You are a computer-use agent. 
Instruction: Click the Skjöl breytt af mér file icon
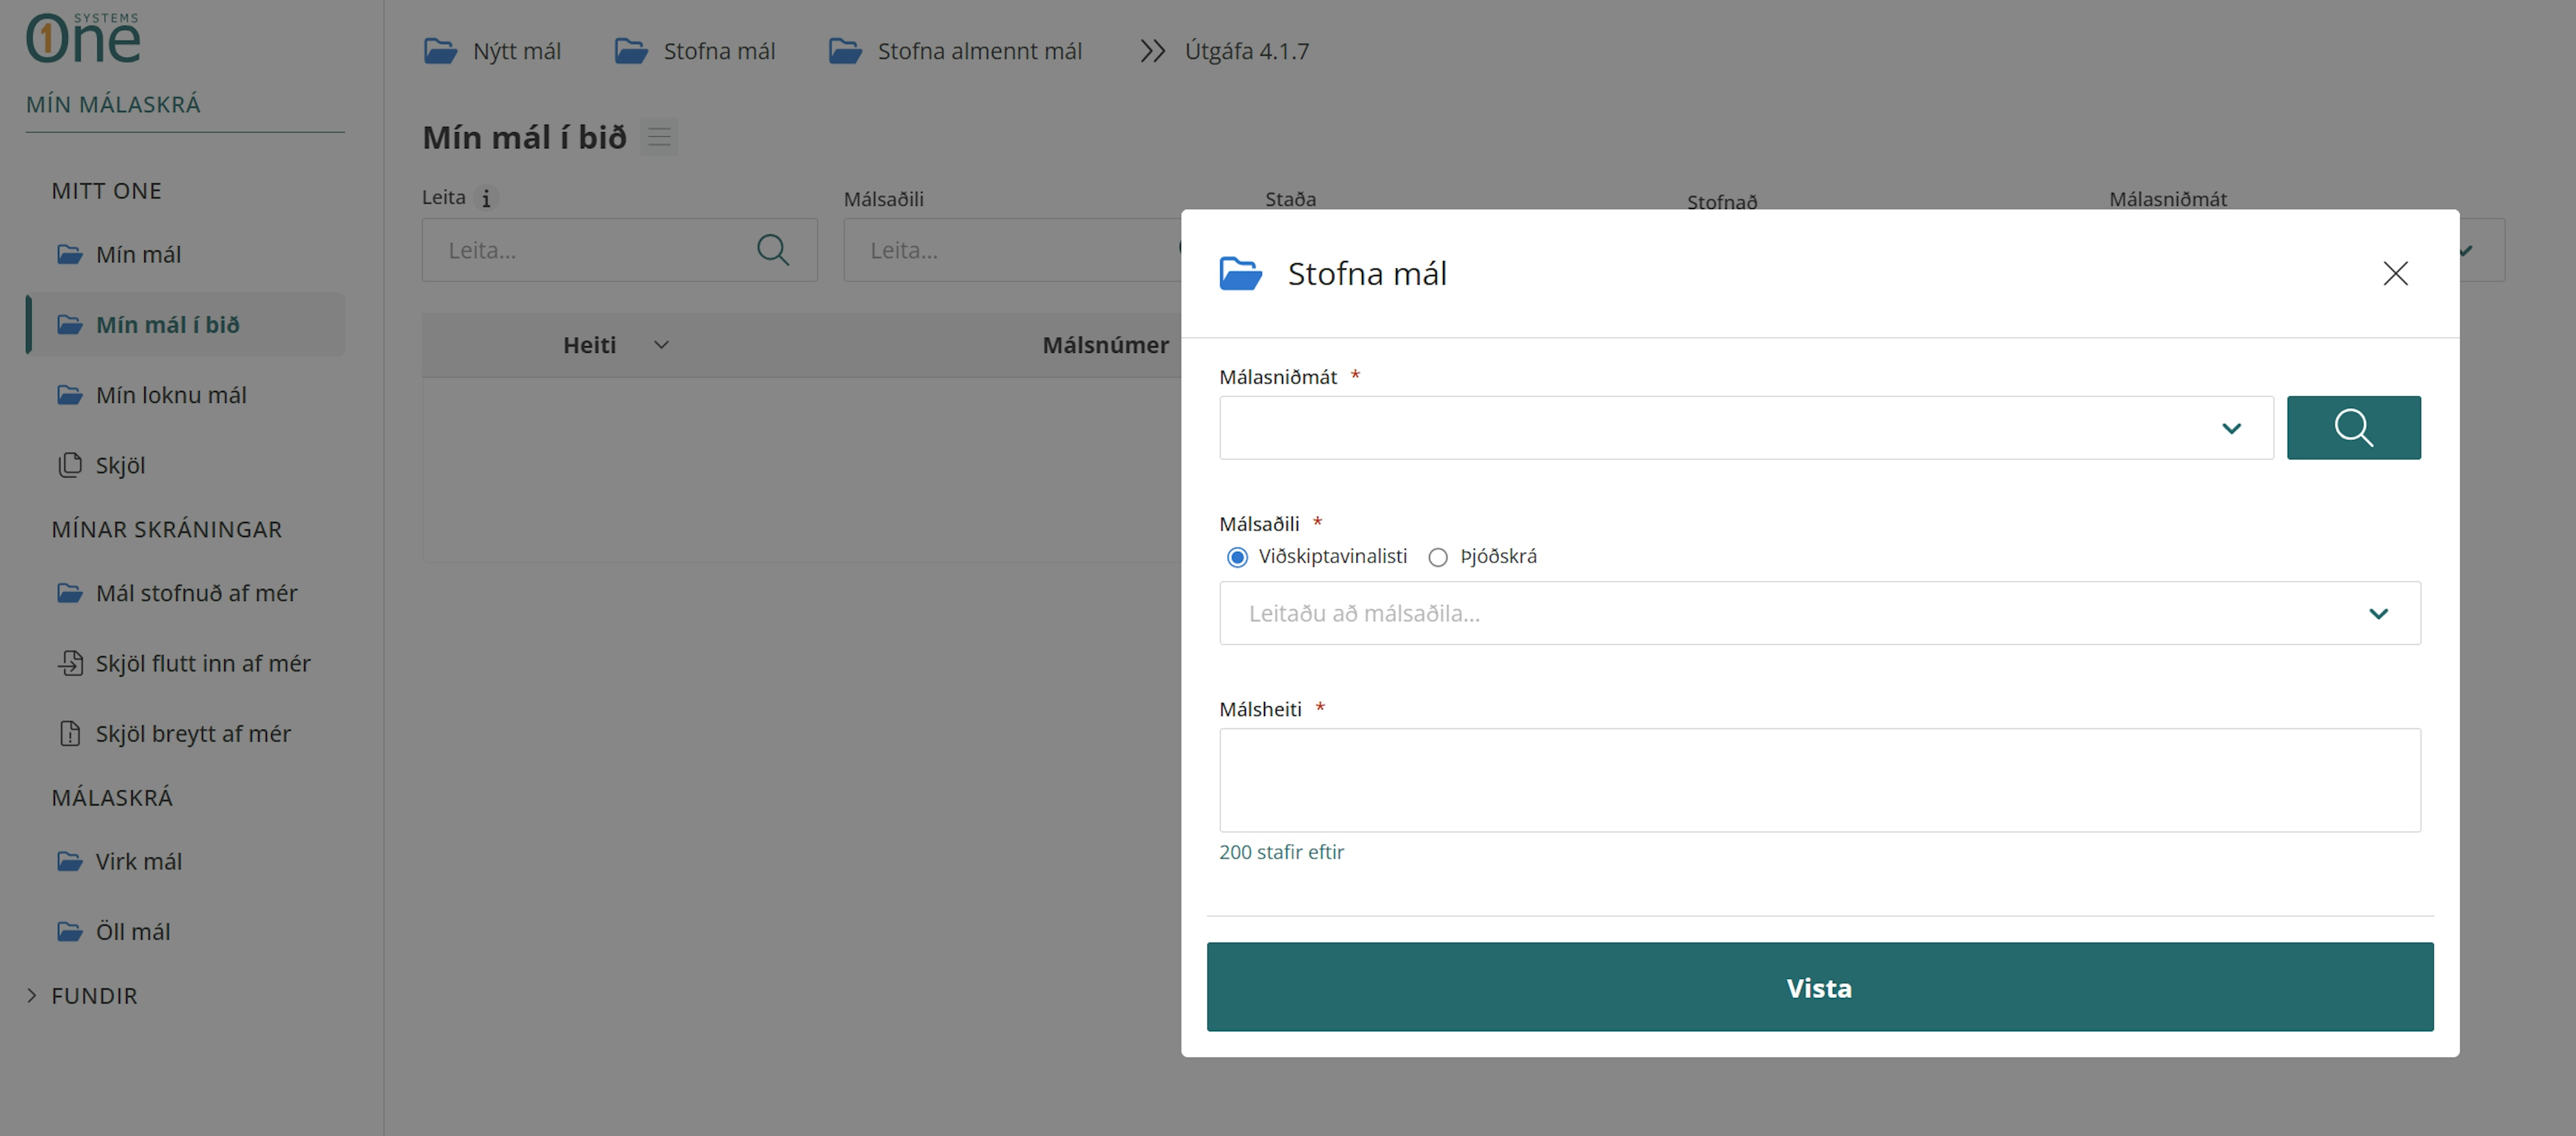(x=70, y=733)
